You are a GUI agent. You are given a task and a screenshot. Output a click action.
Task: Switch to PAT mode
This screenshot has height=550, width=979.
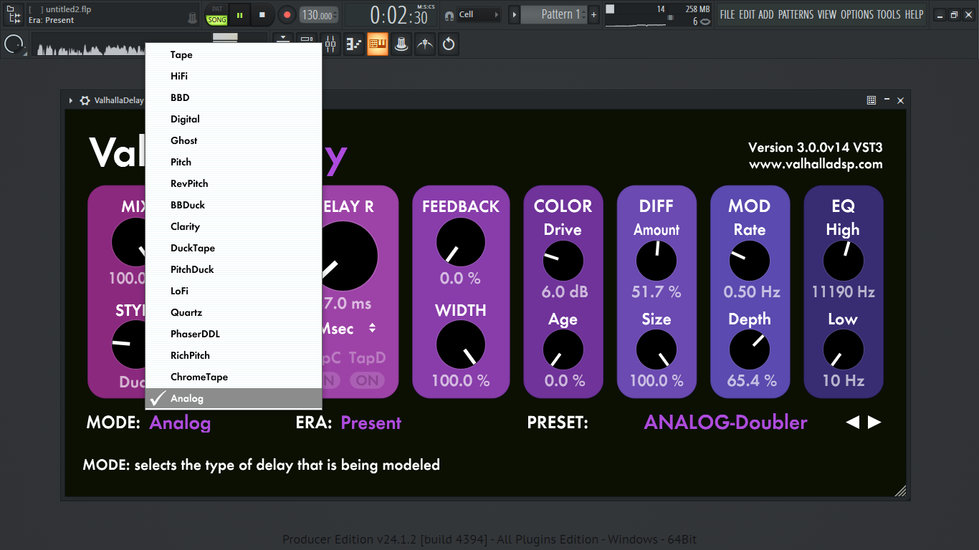click(217, 9)
